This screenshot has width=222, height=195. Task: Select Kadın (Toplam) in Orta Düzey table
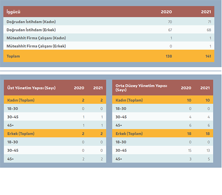(x=129, y=100)
